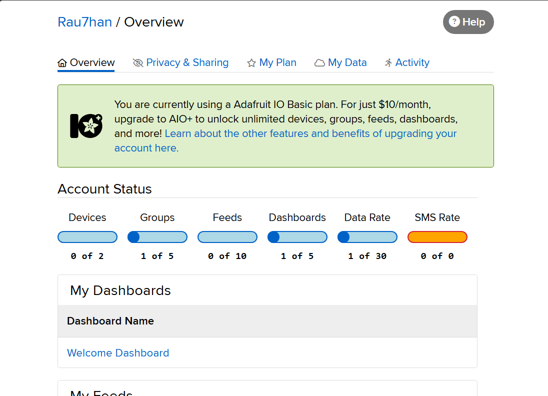Click the Devices usage bar

click(87, 237)
